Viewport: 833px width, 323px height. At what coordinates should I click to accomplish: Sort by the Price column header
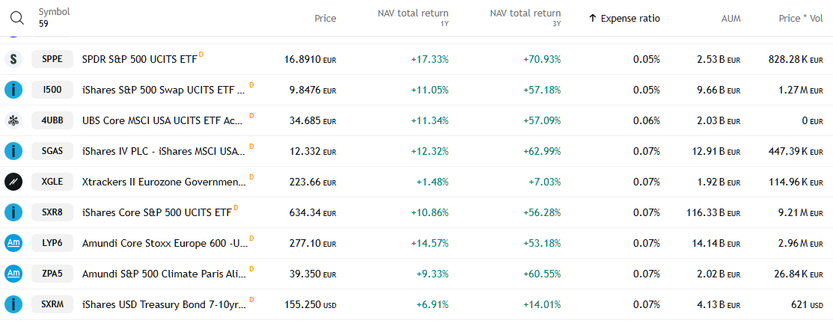(x=325, y=18)
